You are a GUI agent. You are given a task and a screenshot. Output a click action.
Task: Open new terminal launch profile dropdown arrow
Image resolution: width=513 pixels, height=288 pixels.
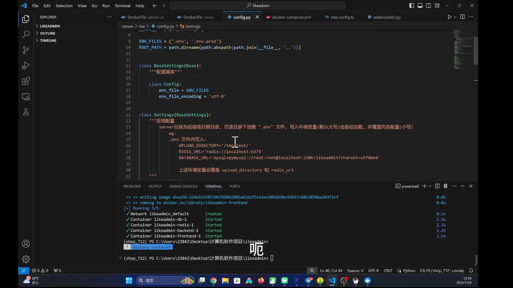tap(430, 186)
